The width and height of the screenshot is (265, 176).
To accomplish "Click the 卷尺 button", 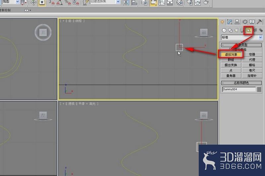I will pyautogui.click(x=252, y=70).
